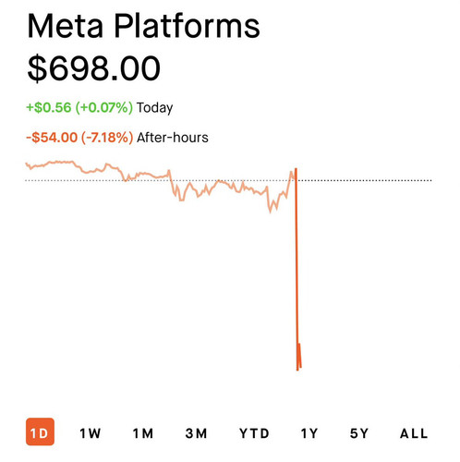Click the top of the after-hours spike

pos(296,169)
